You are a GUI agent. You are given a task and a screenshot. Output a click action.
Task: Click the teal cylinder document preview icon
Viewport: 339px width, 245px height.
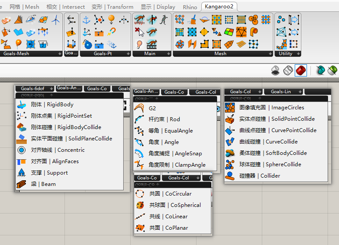click(x=321, y=70)
